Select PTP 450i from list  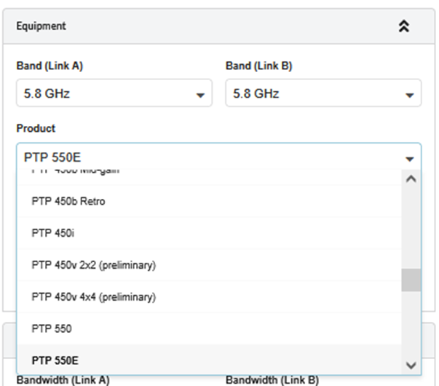pyautogui.click(x=53, y=233)
